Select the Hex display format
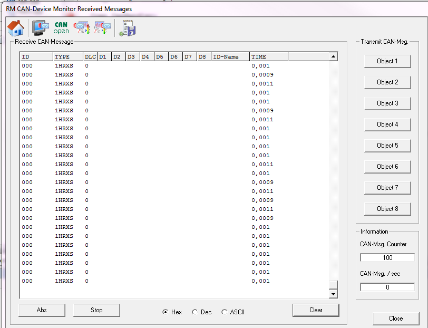428x328 pixels. 166,312
